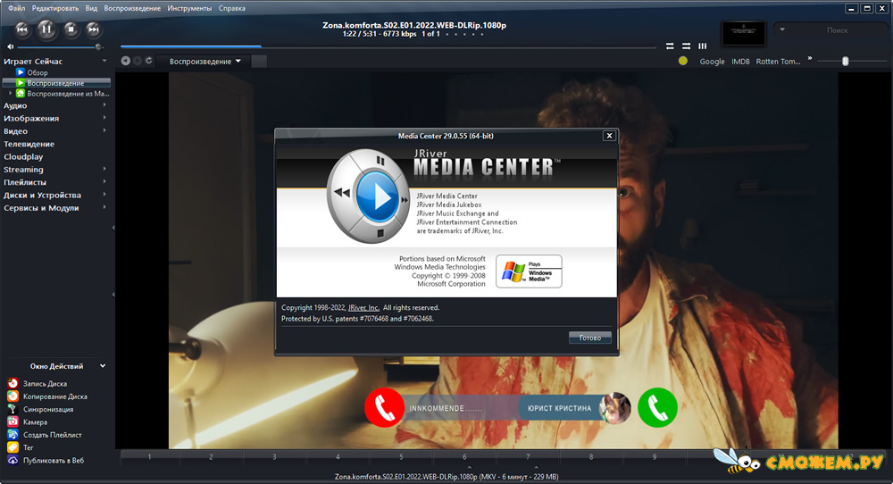
Task: Open the Google link
Action: pyautogui.click(x=712, y=62)
